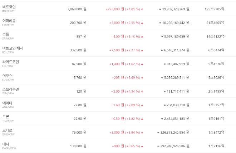Click the red up triangle in Ripple row
Viewport: 236px width, 153px height.
click(x=142, y=36)
